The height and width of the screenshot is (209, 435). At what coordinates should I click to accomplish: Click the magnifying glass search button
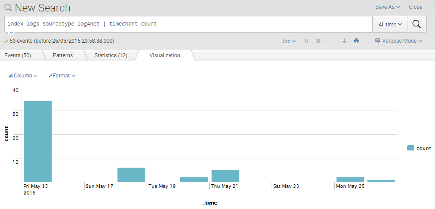(416, 24)
